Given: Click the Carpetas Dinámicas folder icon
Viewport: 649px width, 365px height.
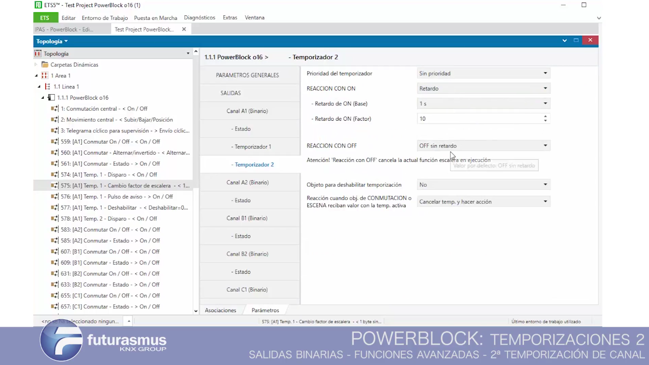Looking at the screenshot, I should [x=45, y=65].
